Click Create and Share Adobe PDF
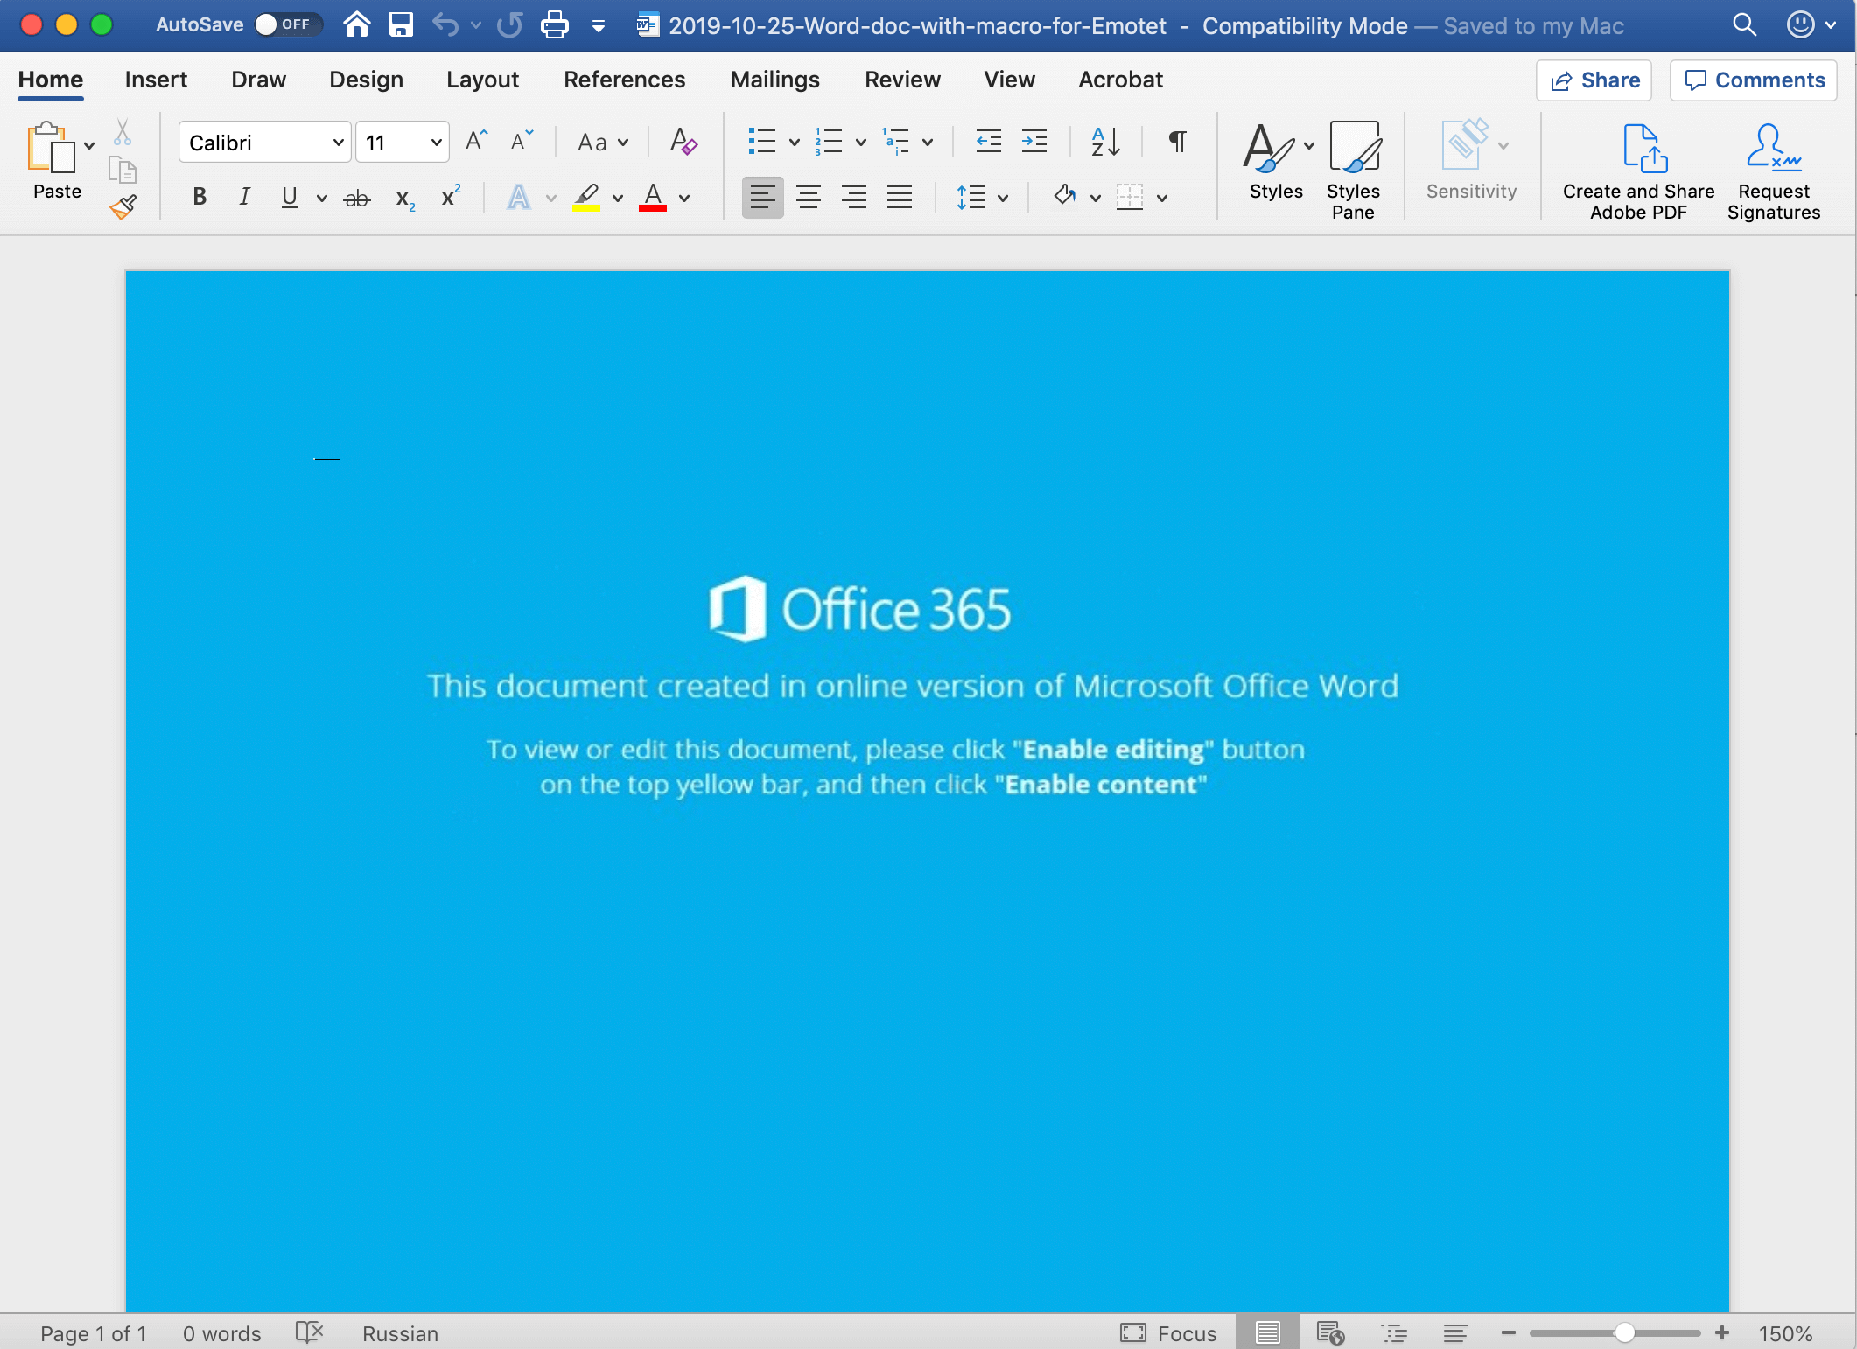The image size is (1857, 1349). (x=1638, y=171)
